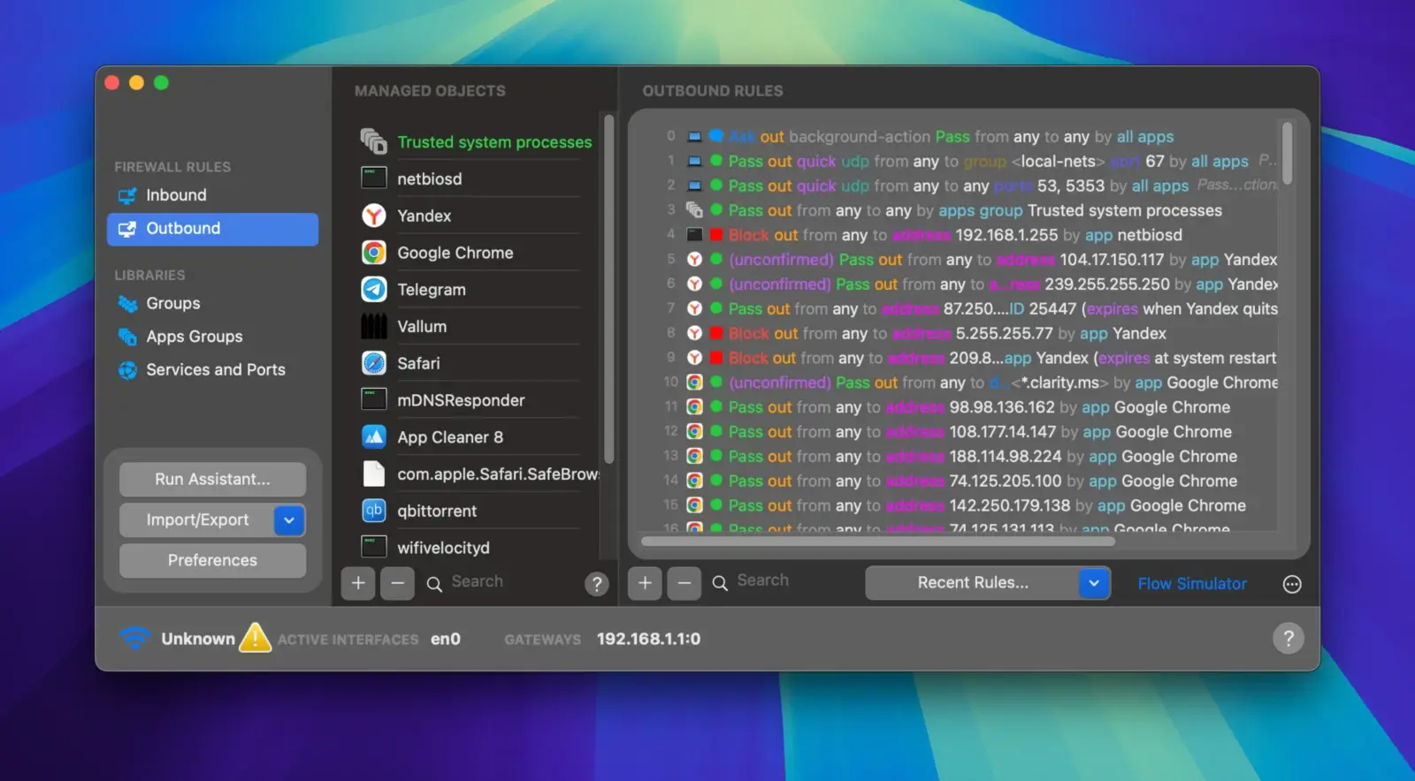Image resolution: width=1415 pixels, height=781 pixels.
Task: Toggle green Pass status on rule 11
Action: (716, 407)
